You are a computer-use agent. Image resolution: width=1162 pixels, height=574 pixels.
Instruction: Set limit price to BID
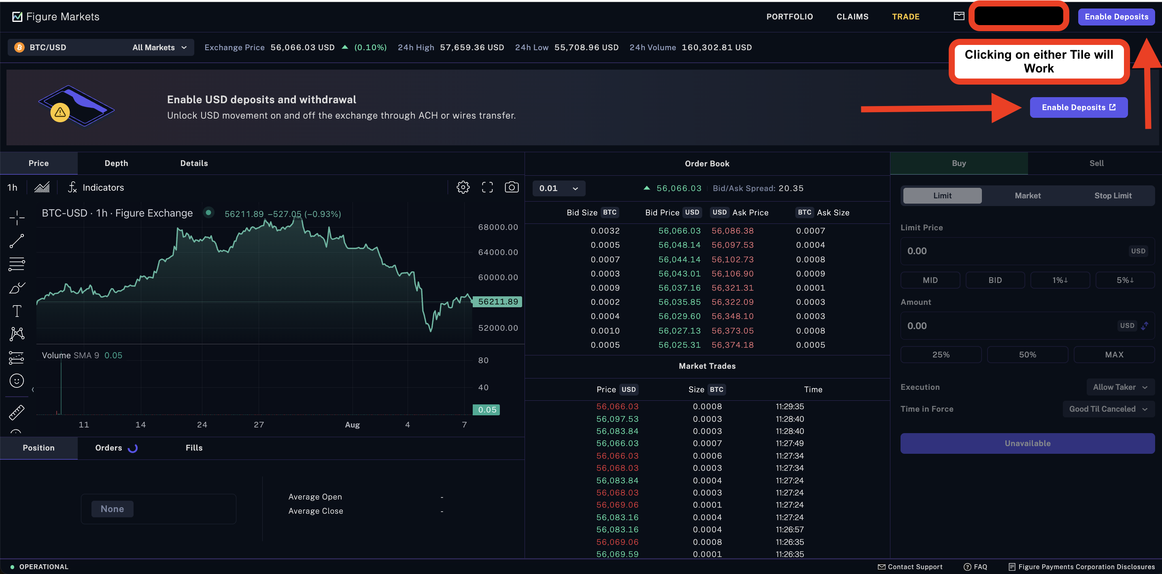pyautogui.click(x=995, y=280)
